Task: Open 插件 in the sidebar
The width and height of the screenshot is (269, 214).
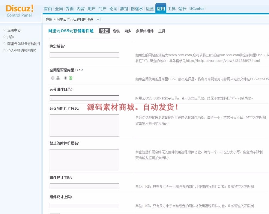Action: coord(11,37)
